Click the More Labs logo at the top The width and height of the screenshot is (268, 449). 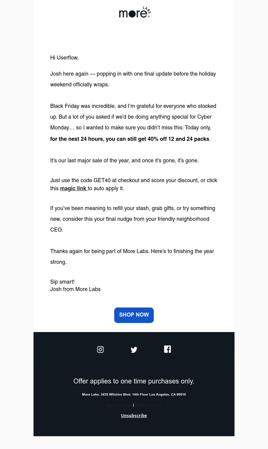click(x=135, y=12)
